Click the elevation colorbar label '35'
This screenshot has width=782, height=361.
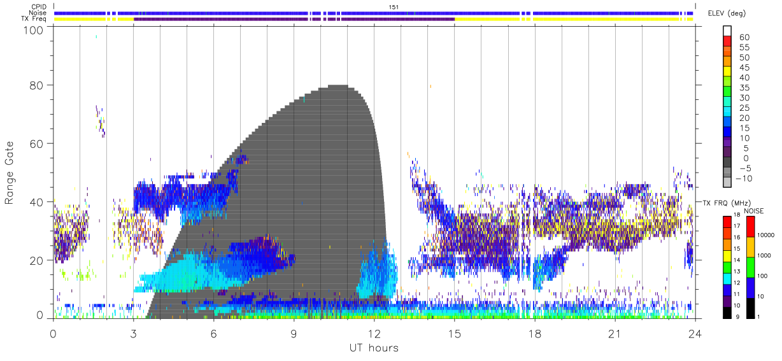click(x=744, y=88)
